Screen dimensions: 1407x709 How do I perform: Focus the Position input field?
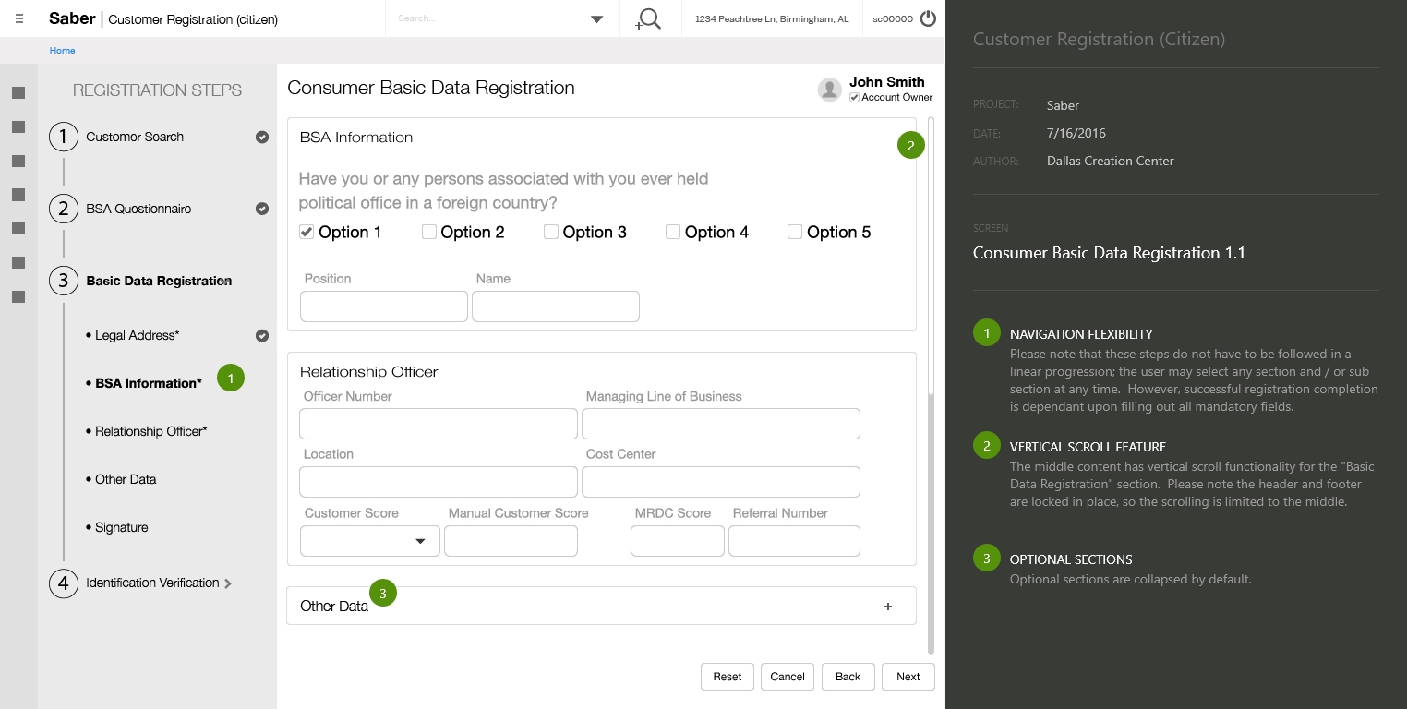[x=384, y=306]
